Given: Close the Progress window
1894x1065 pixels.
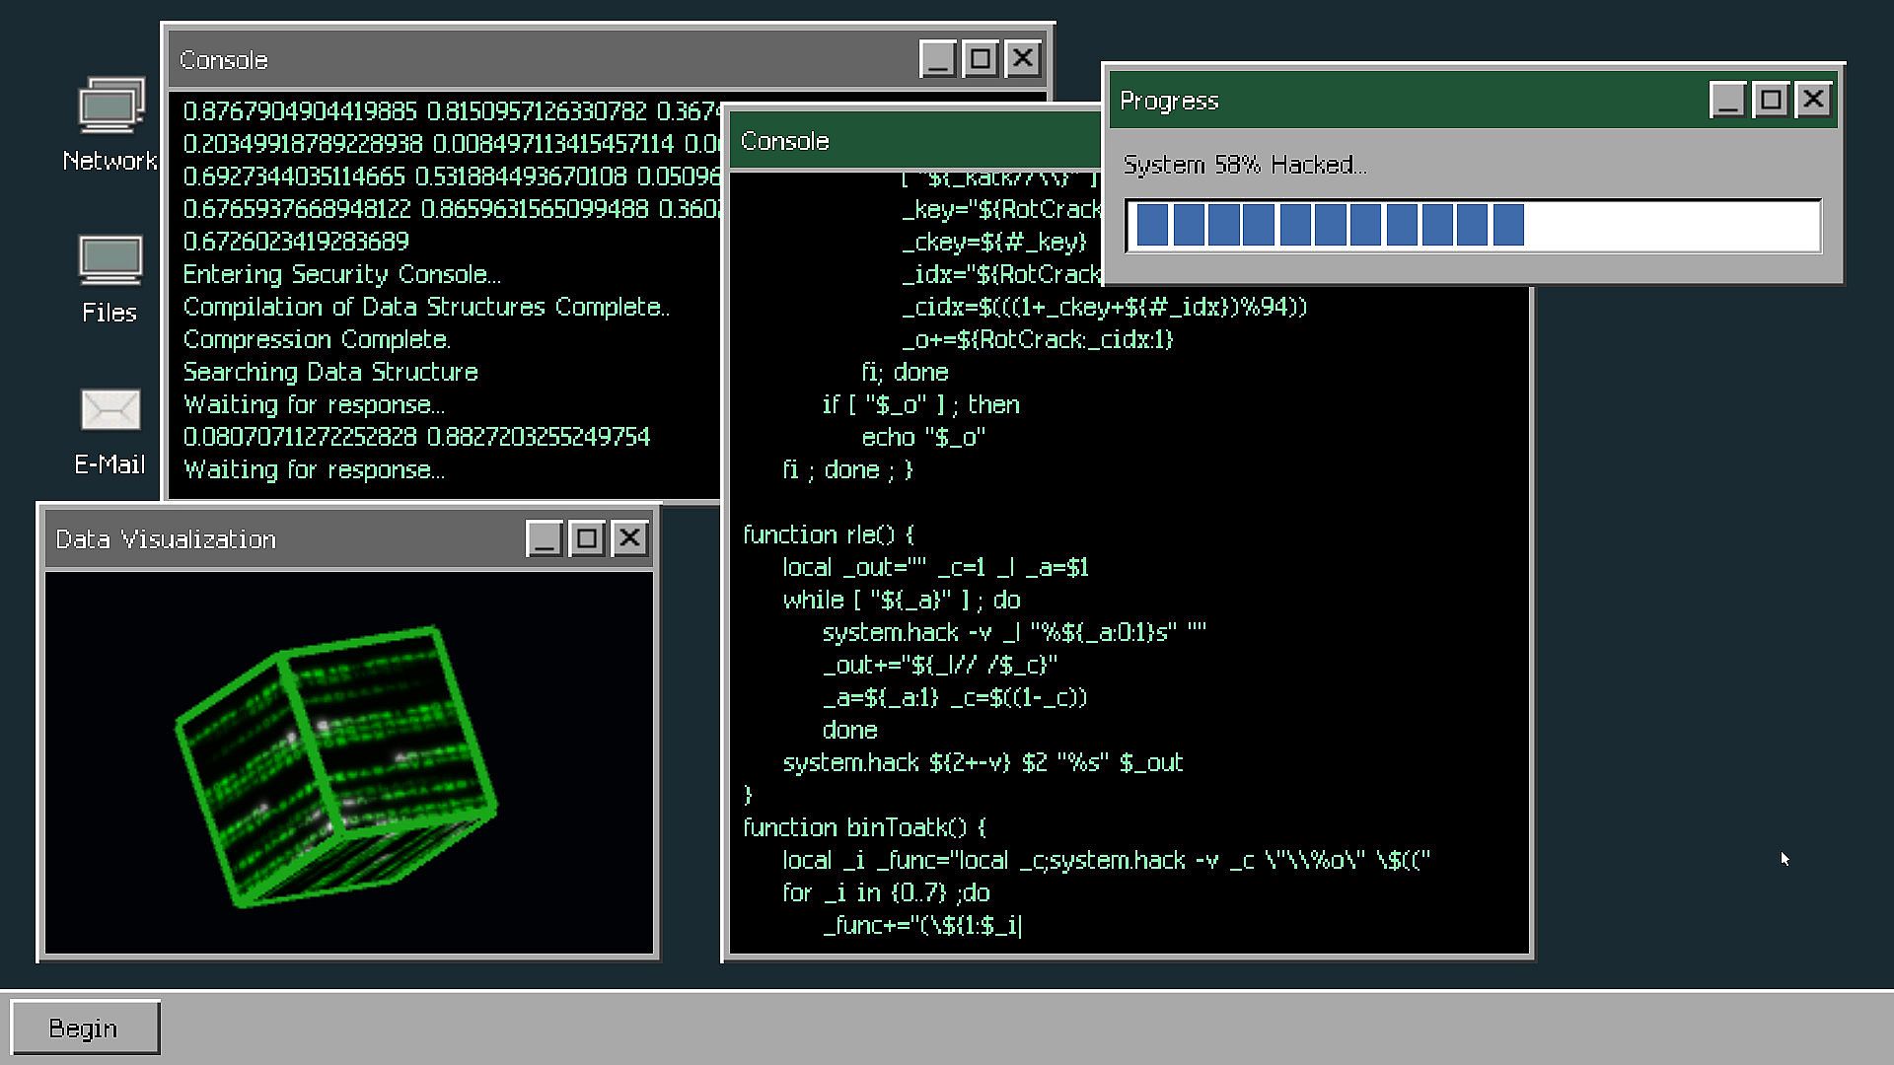Looking at the screenshot, I should (x=1813, y=101).
